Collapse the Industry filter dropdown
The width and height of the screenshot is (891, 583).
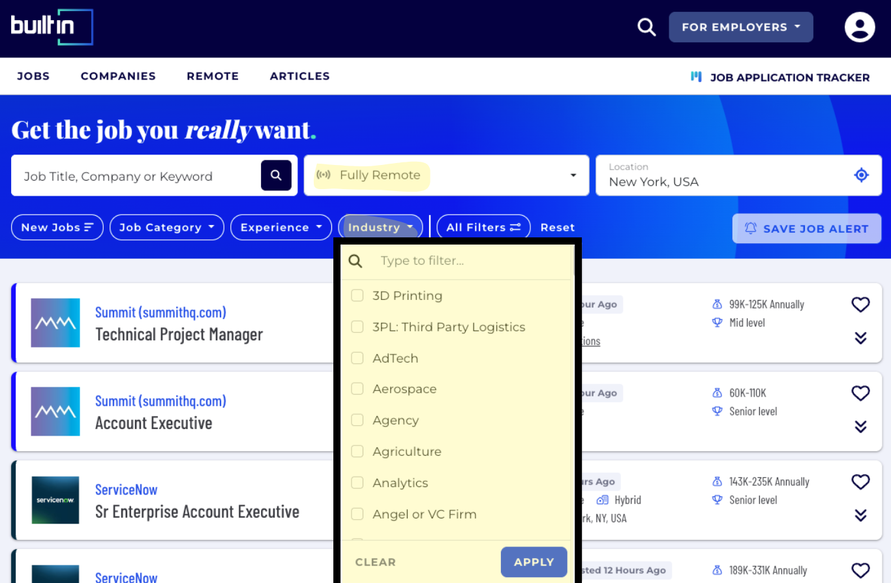[380, 228]
